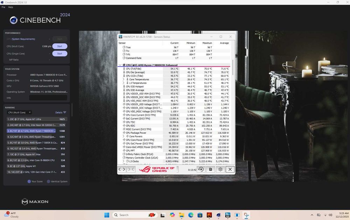
Task: Open the Help menu
Action: [x=10, y=7]
